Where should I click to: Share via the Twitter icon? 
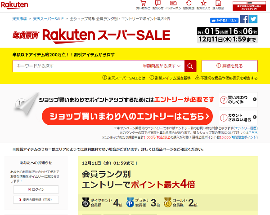point(253,19)
